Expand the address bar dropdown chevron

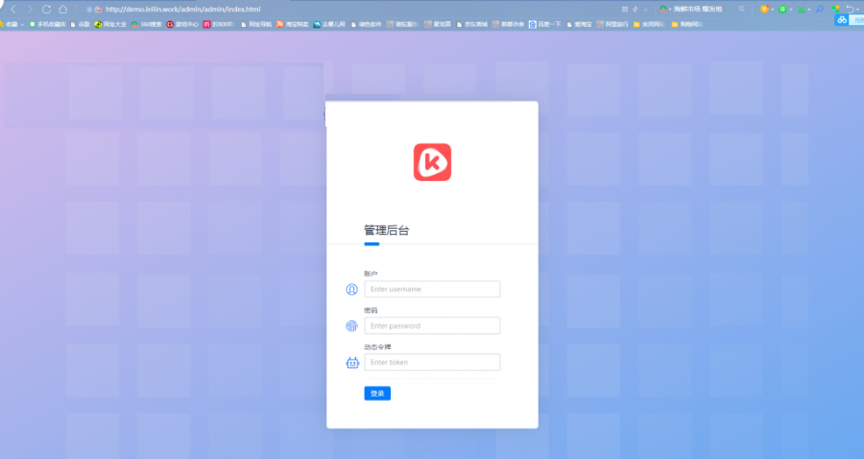point(645,10)
